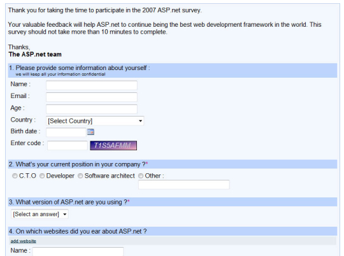344x256 pixels.
Task: Focus the Enter code input box
Action: point(68,145)
